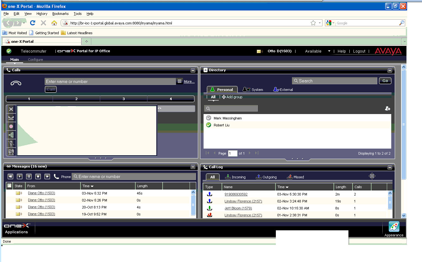The image size is (422, 262).
Task: Open the dial pad grid icon
Action: tap(180, 81)
